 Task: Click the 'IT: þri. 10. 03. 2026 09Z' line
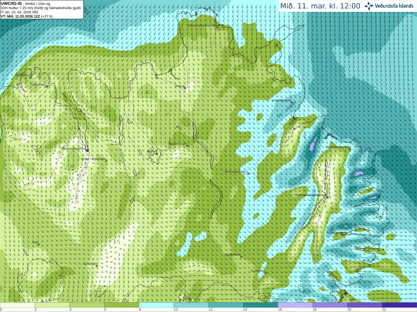coord(20,12)
